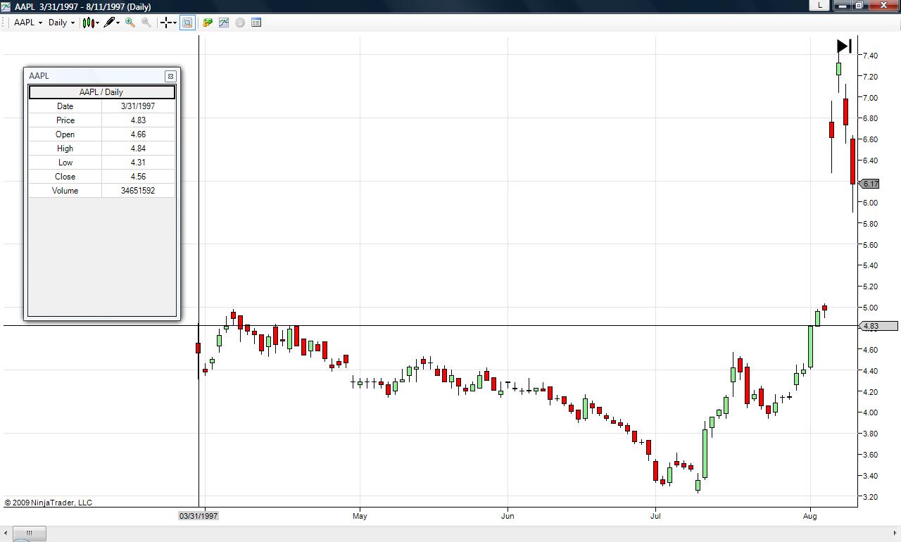This screenshot has width=901, height=542.
Task: Click the NinjaTrader window icon in title bar
Action: tap(6, 6)
